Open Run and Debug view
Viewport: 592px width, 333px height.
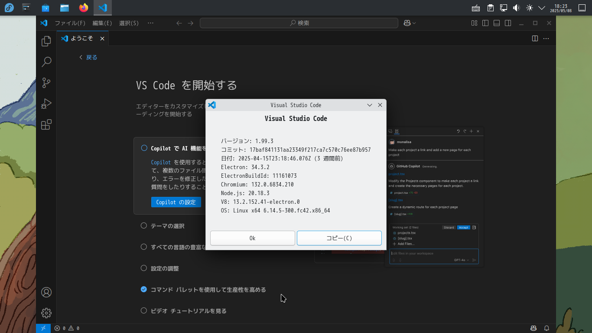coord(46,104)
